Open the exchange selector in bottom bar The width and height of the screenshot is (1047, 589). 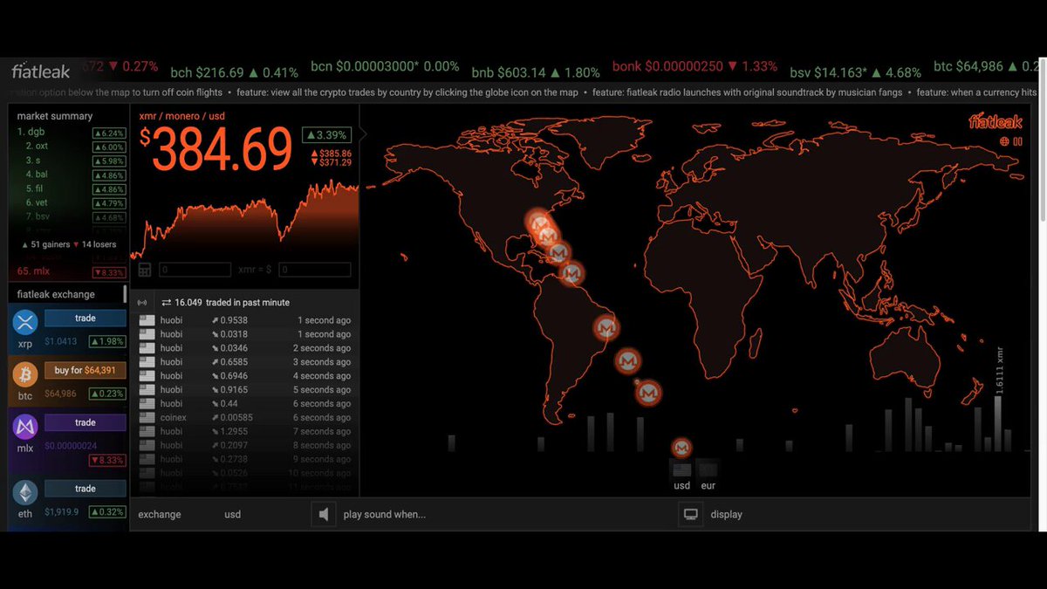(160, 515)
